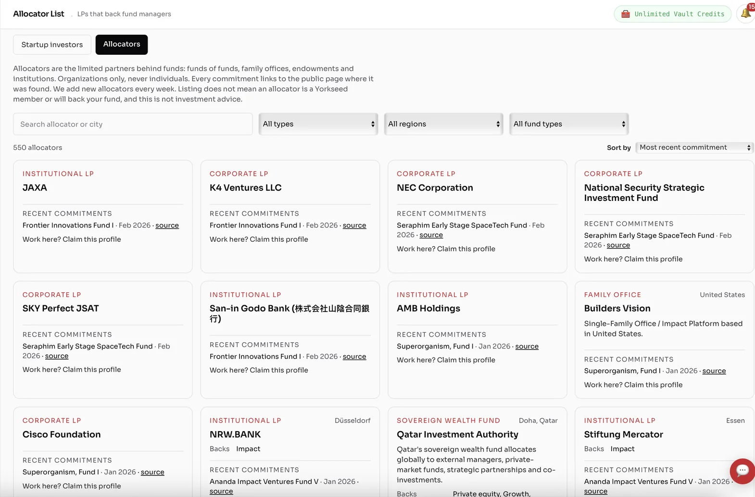755x497 pixels.
Task: Claim the K4 Ventures LLC profile
Action: 279,239
